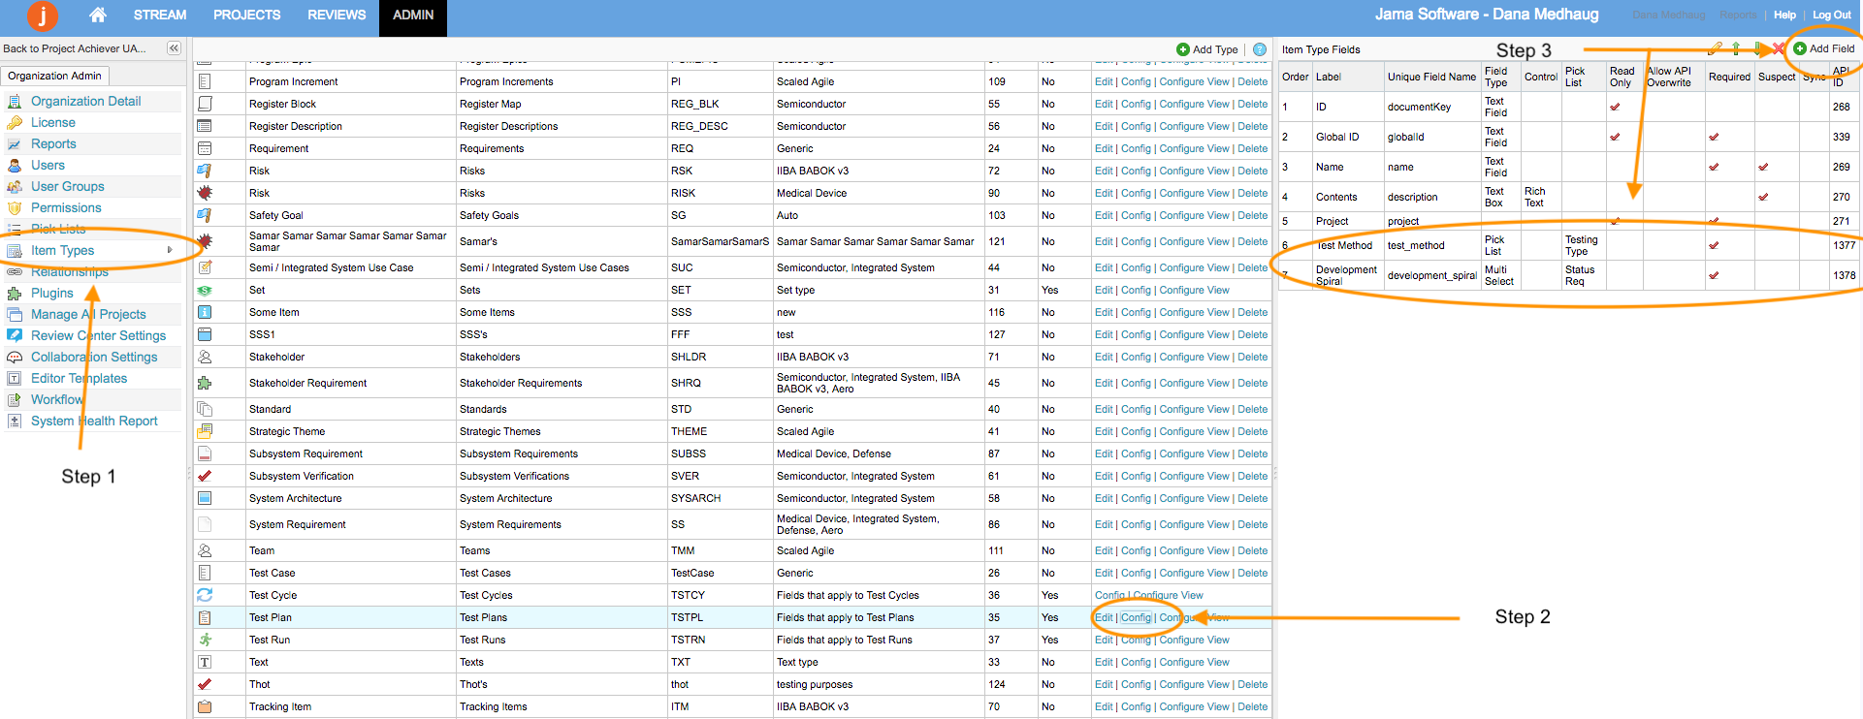
Task: Click Config link in the Test Plan row
Action: click(1136, 617)
